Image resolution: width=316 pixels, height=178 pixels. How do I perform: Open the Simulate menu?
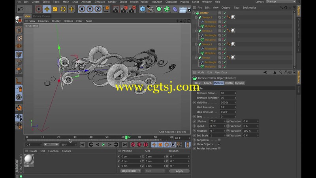point(100,2)
